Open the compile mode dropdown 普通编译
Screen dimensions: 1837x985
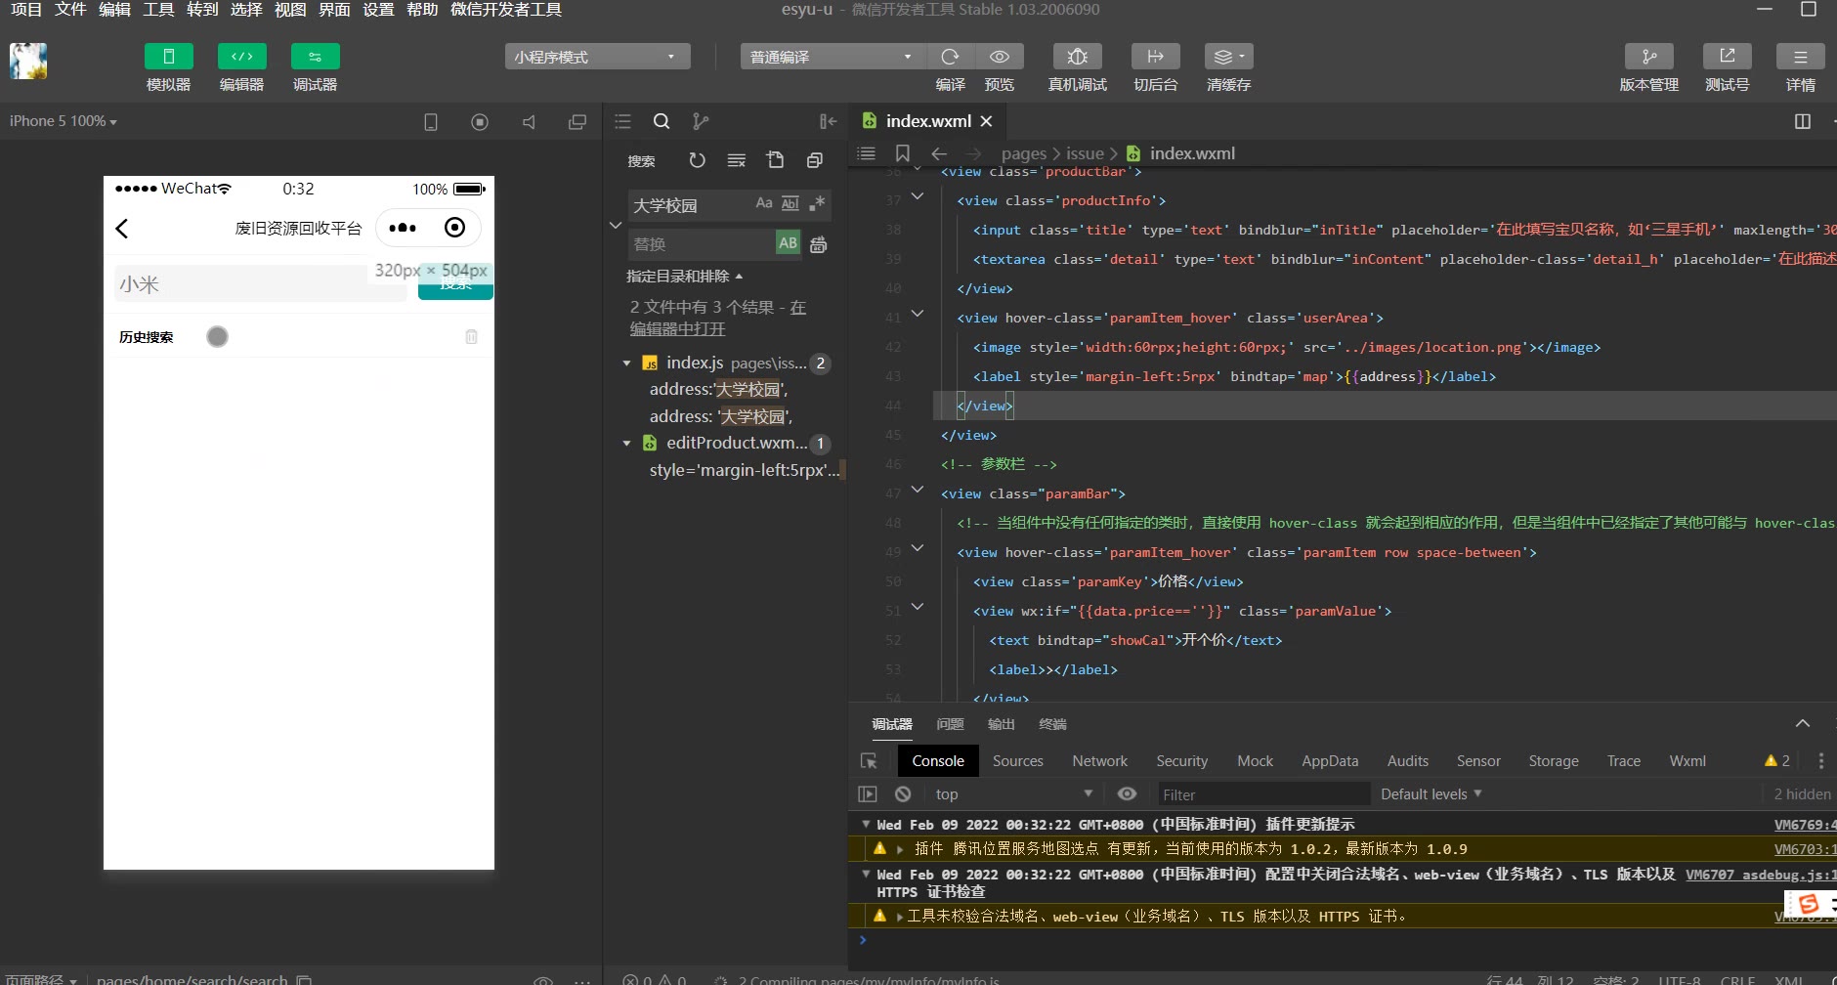click(x=831, y=57)
